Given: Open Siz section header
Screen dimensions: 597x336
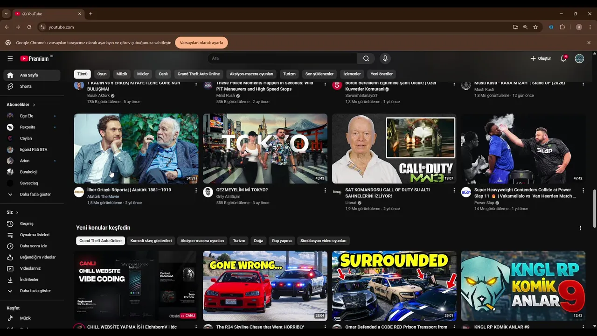Looking at the screenshot, I should (13, 212).
